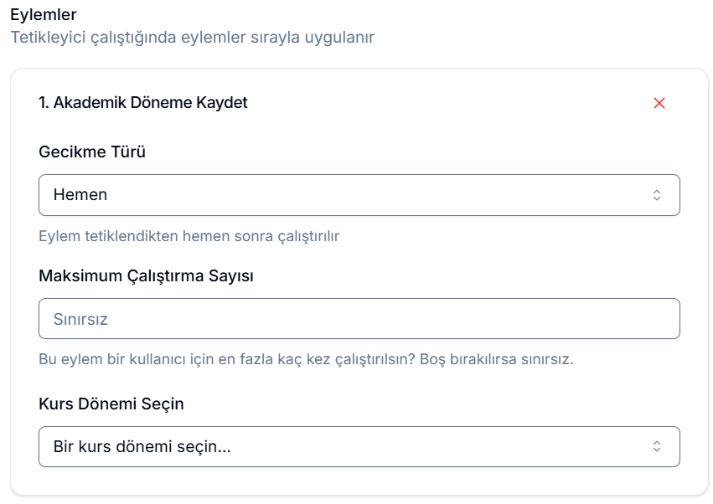The height and width of the screenshot is (504, 713).
Task: Click the 'Sınırsız' placeholder text
Action: 80,319
